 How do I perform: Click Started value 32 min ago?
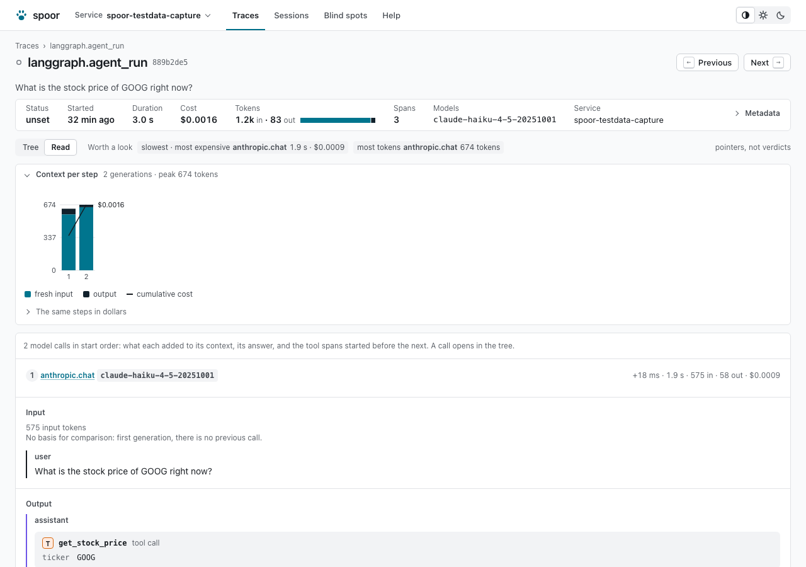pos(91,120)
